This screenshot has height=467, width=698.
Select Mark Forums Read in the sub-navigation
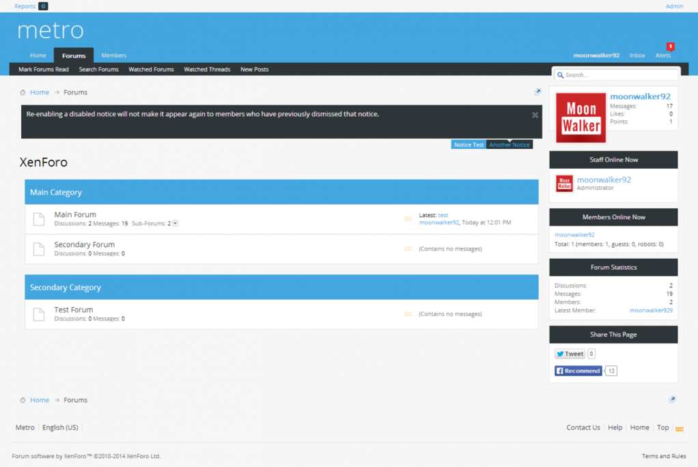click(44, 69)
